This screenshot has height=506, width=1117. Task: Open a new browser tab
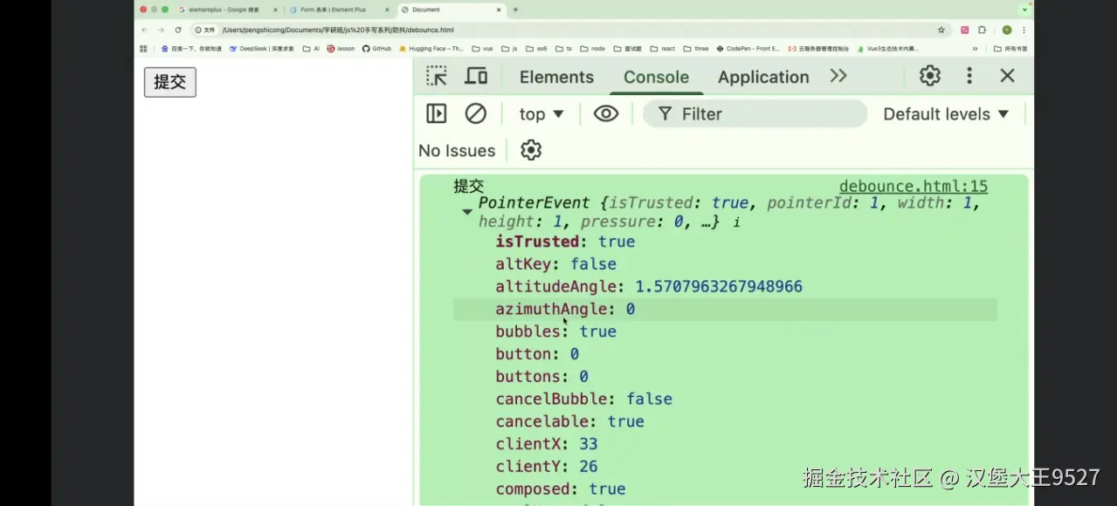(515, 10)
